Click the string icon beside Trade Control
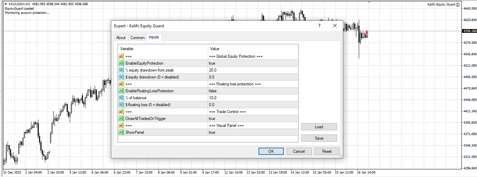Screen dimensions: 477x177 click(121, 112)
